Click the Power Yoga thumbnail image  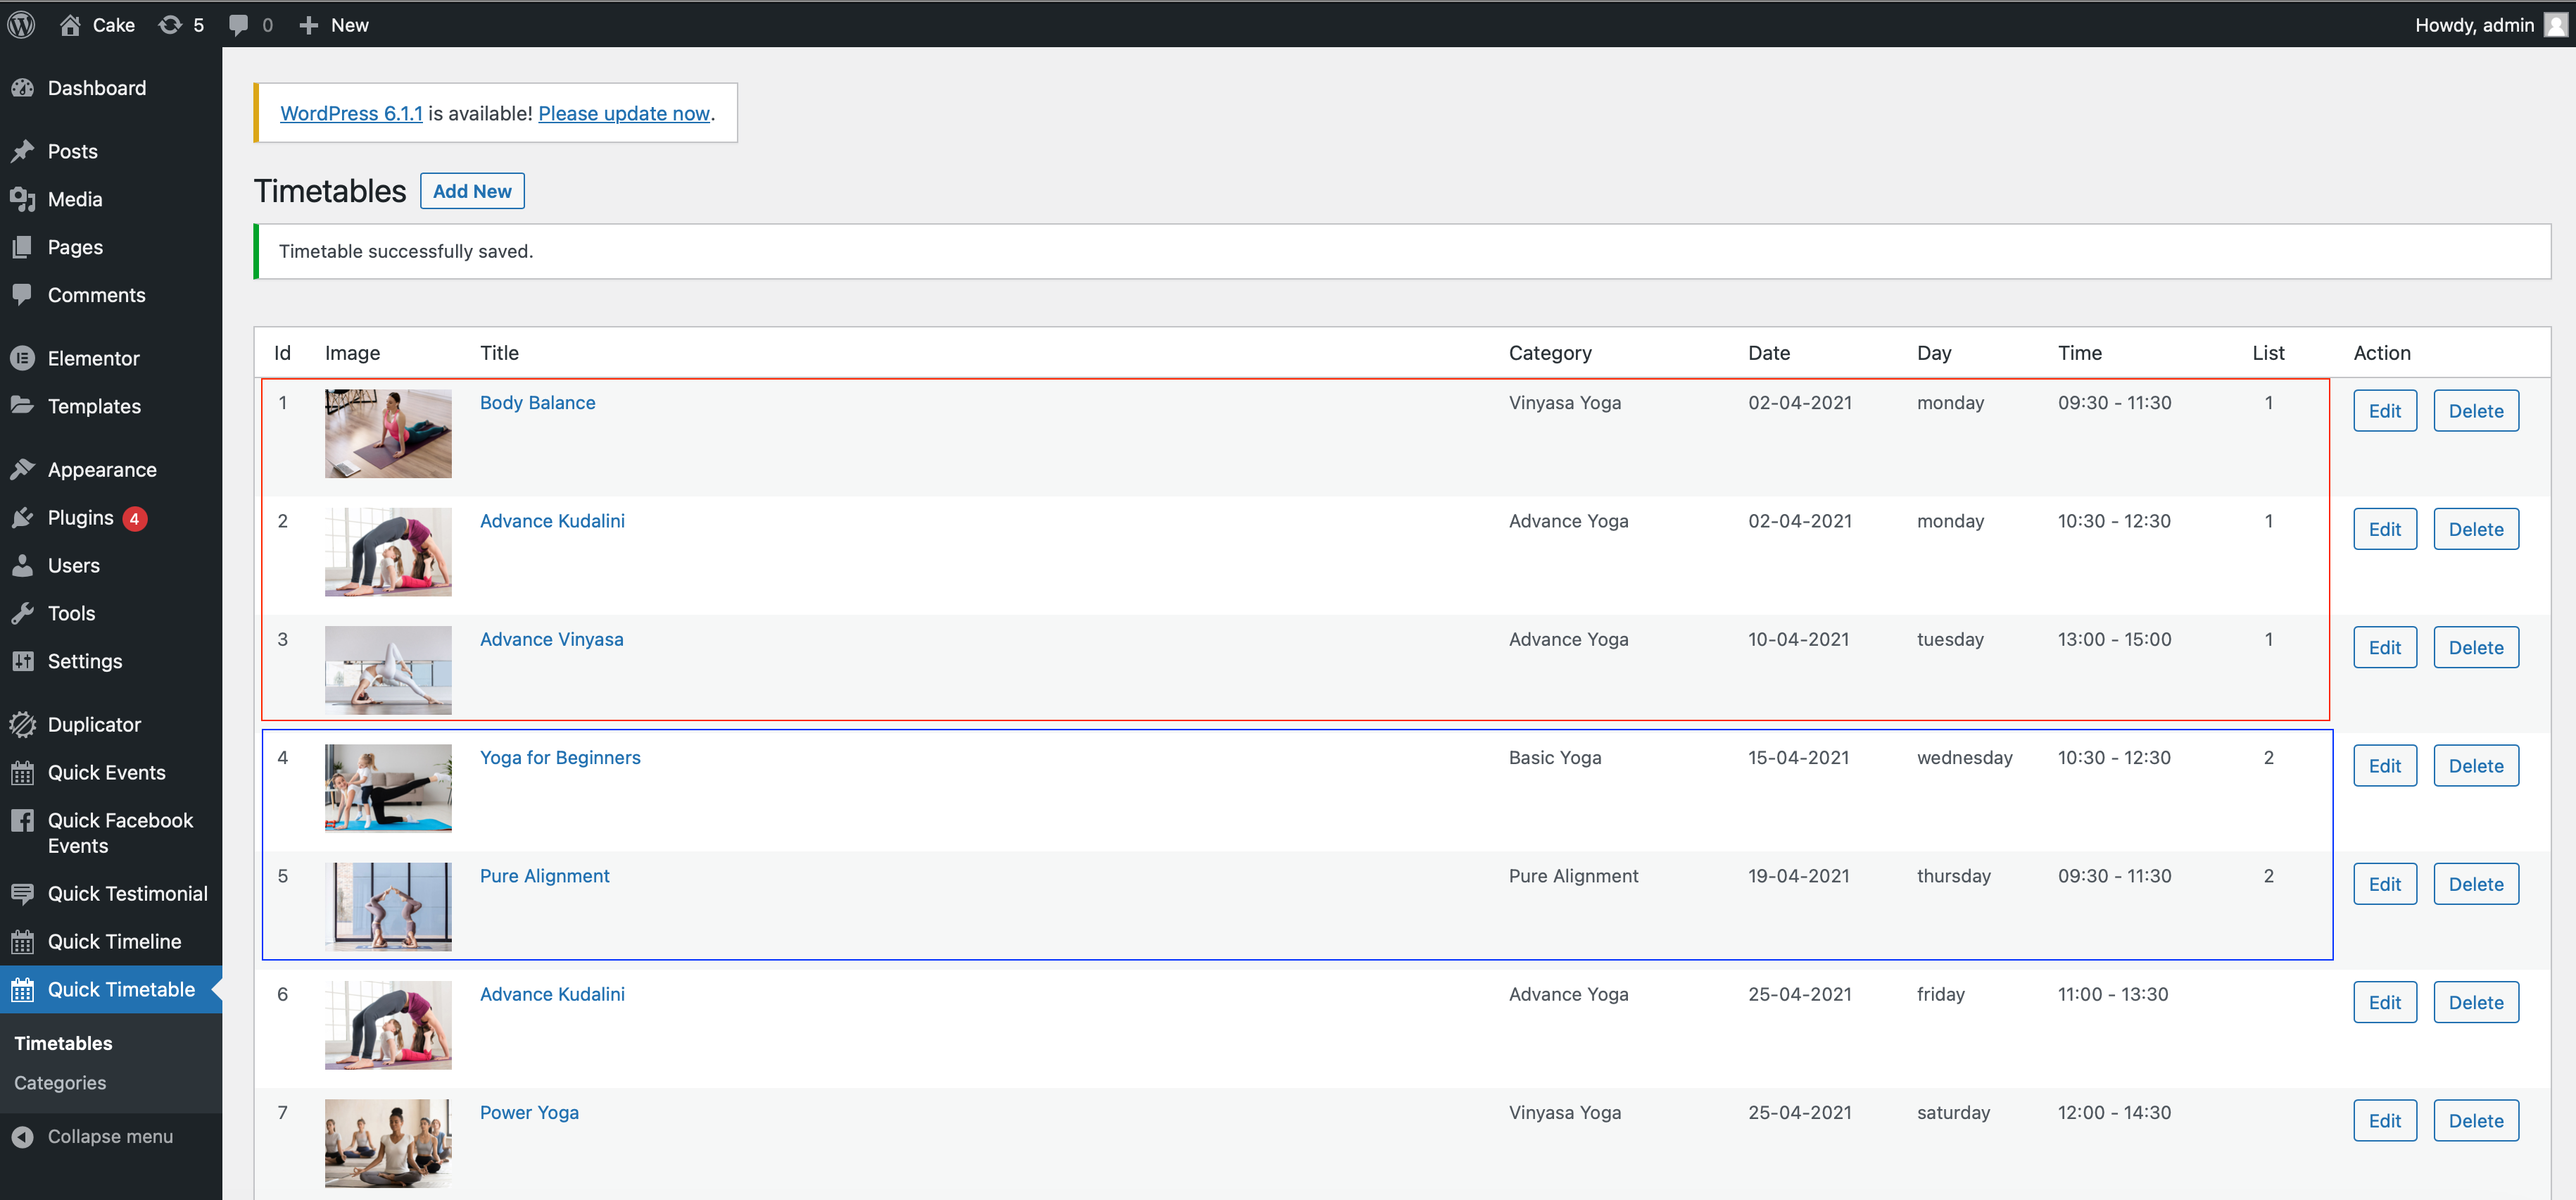click(388, 1142)
